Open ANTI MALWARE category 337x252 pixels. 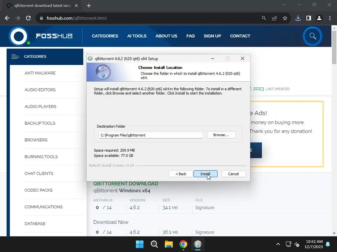[x=40, y=73]
